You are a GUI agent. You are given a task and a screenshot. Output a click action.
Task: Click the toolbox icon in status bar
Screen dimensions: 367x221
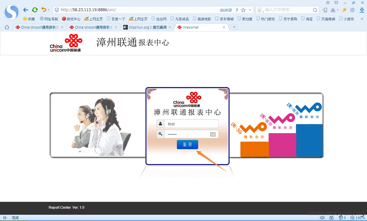pos(331,218)
